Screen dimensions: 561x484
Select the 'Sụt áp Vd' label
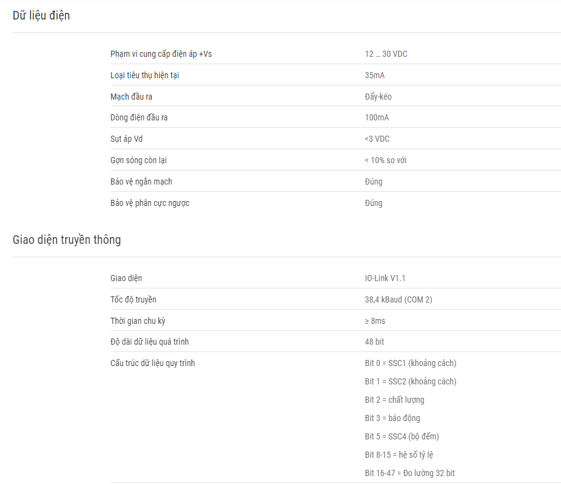point(126,139)
